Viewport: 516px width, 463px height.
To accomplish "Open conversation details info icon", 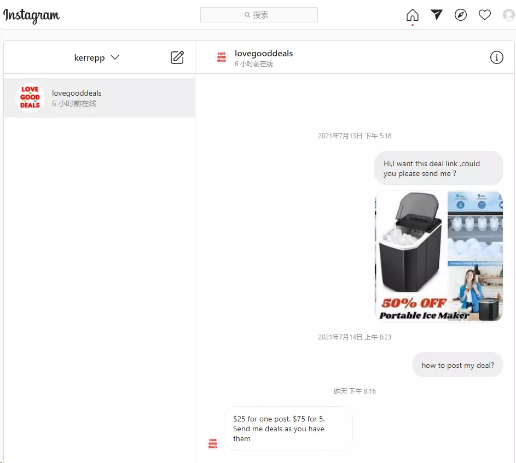I will [497, 57].
